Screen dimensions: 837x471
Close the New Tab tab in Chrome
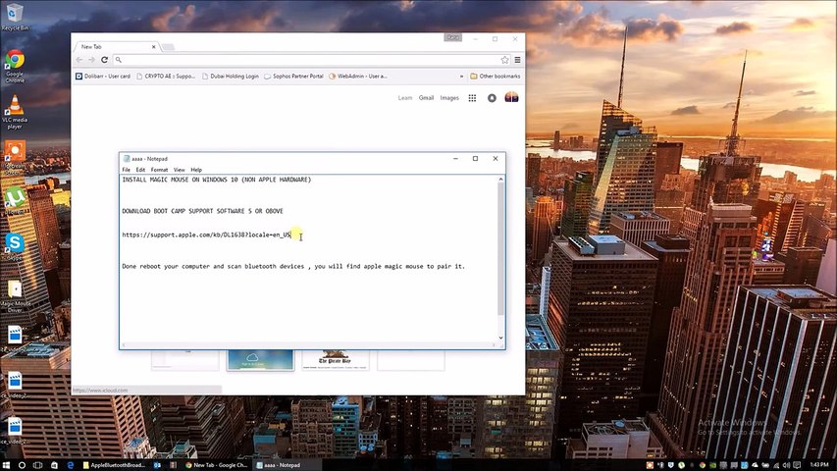pyautogui.click(x=154, y=47)
